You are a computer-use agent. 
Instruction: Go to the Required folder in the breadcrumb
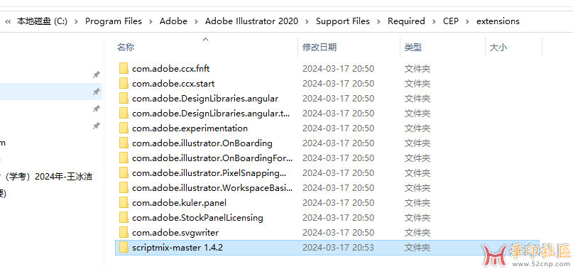click(x=406, y=21)
